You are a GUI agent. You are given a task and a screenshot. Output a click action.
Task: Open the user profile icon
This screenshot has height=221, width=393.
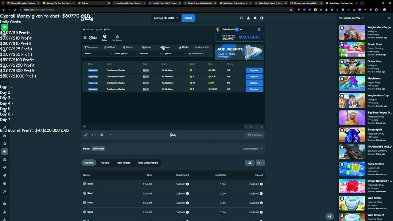pyautogui.click(x=248, y=18)
